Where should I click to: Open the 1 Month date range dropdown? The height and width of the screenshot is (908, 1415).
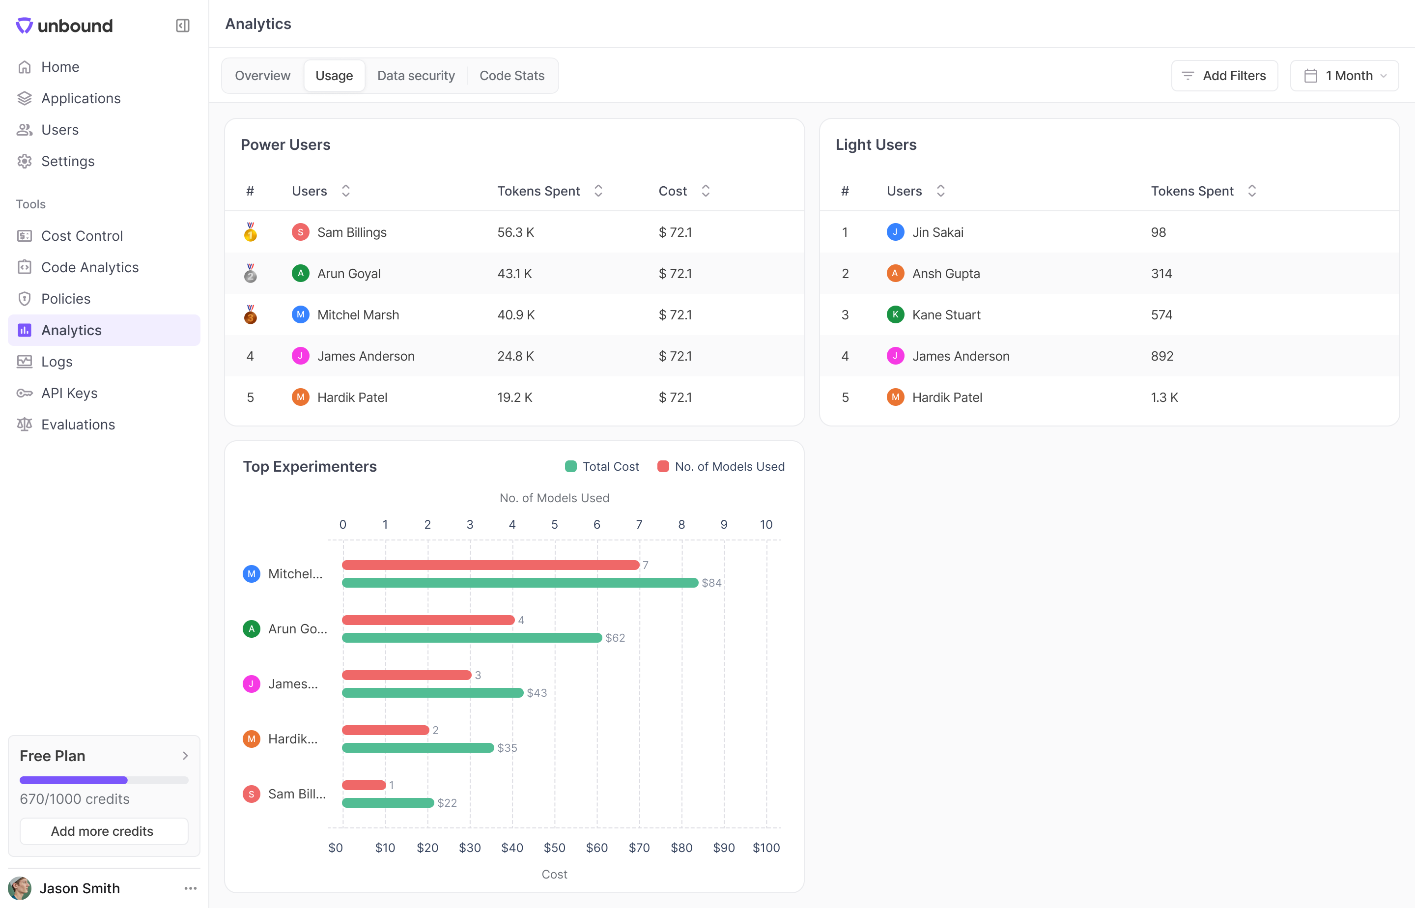click(x=1344, y=76)
